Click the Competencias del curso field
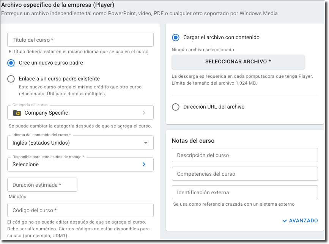The image size is (329, 244). (245, 174)
